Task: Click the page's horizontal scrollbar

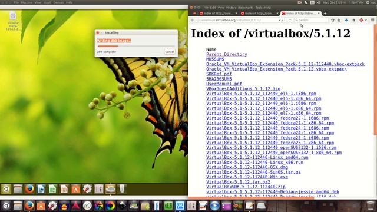Action: pyautogui.click(x=251, y=198)
